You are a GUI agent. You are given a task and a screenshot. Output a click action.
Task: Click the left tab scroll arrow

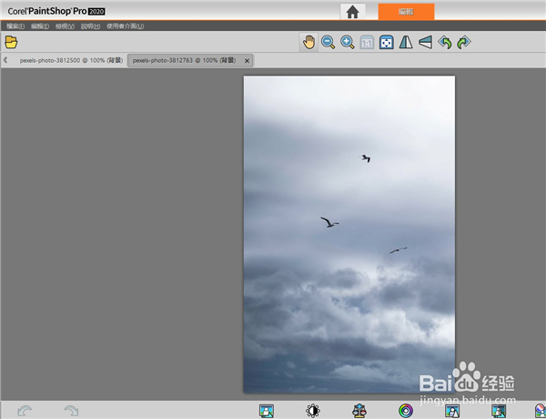point(5,60)
